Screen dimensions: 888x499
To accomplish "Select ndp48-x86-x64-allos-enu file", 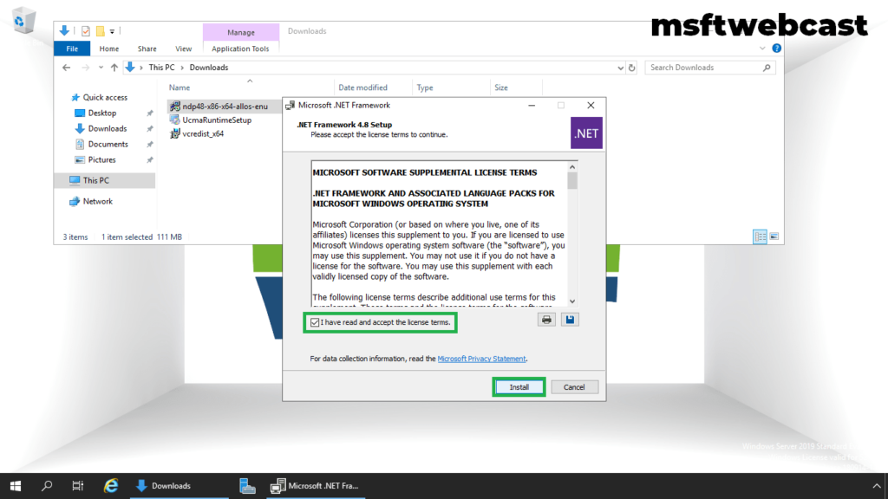I will coord(225,107).
